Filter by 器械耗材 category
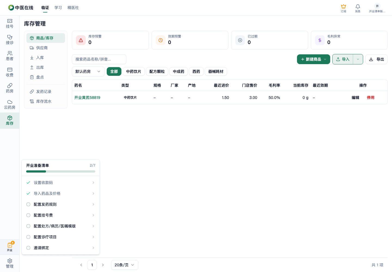The height and width of the screenshot is (272, 392). (216, 71)
